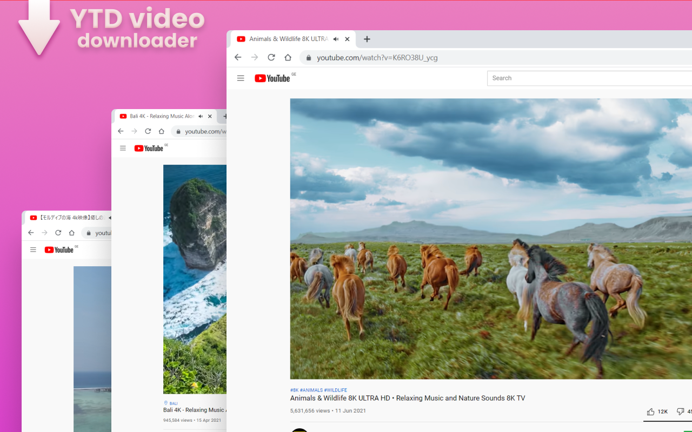Viewport: 692px width, 432px height.
Task: Click the address bar with youtube.com/watch?v=K6RO38U_ycg
Action: (496, 58)
